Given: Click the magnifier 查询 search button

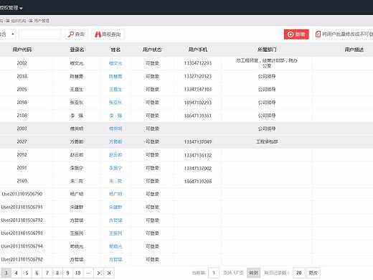Looking at the screenshot, I should point(76,34).
